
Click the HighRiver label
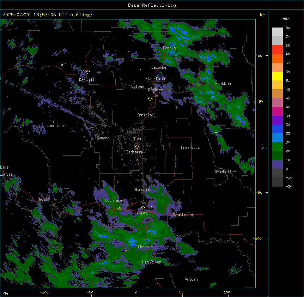point(152,262)
